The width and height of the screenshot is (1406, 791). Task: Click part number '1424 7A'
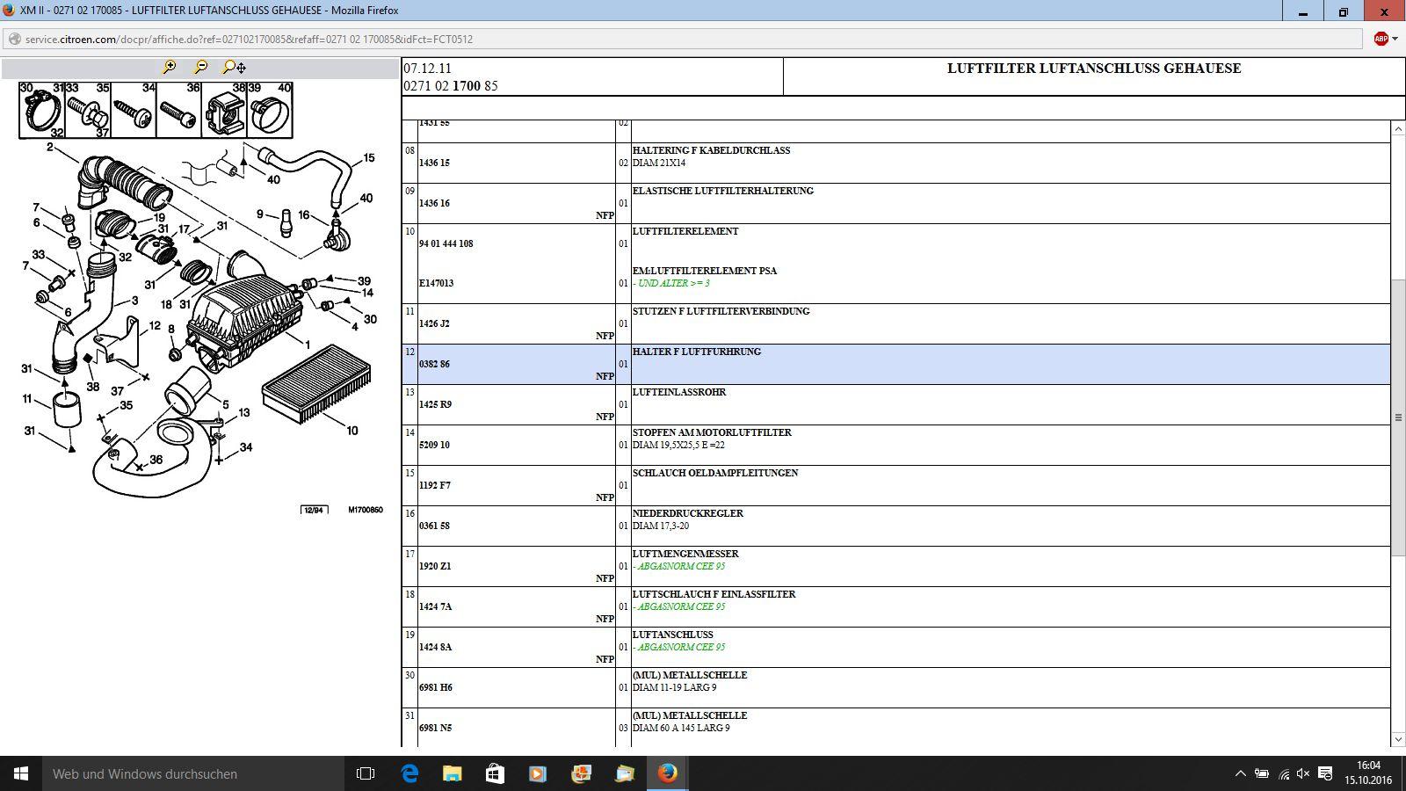point(435,606)
